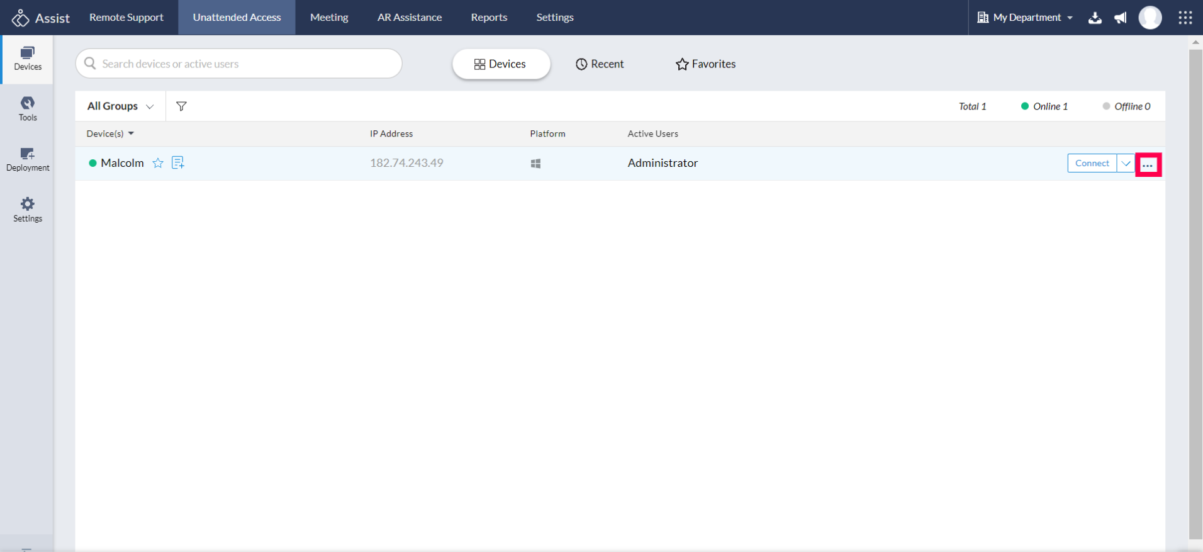Image resolution: width=1203 pixels, height=552 pixels.
Task: Mark Malcolm as favorite with star
Action: [x=158, y=163]
